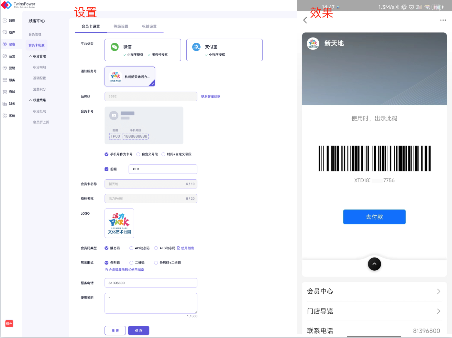
Task: Open the 商城 shopping cart icon
Action: pos(5,92)
